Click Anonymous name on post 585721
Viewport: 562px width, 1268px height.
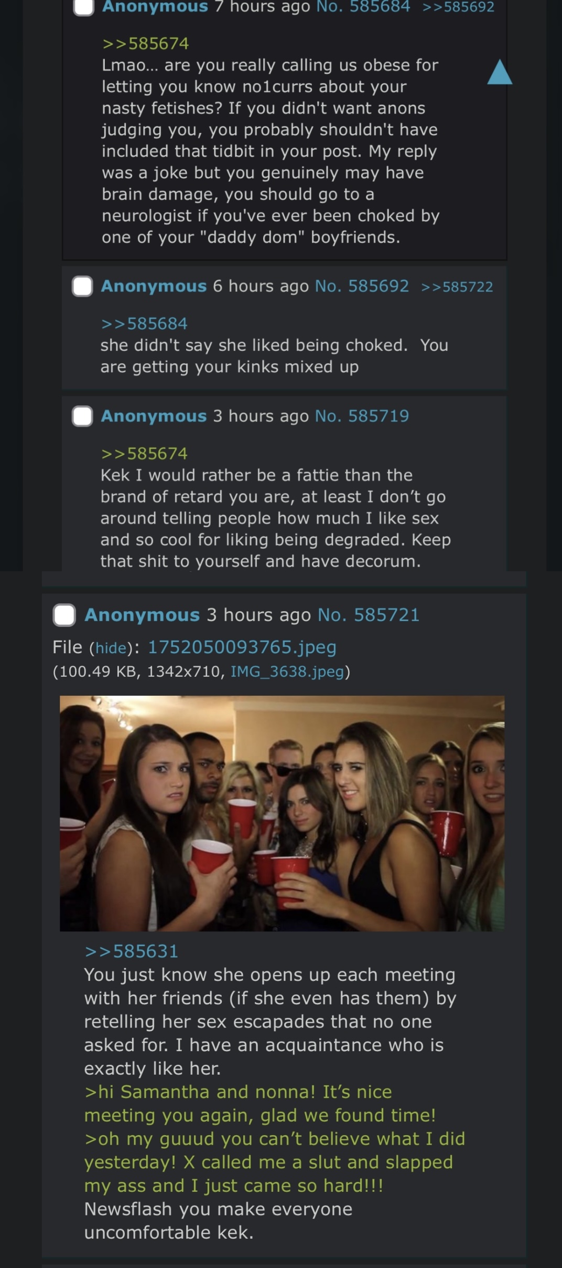[x=142, y=615]
